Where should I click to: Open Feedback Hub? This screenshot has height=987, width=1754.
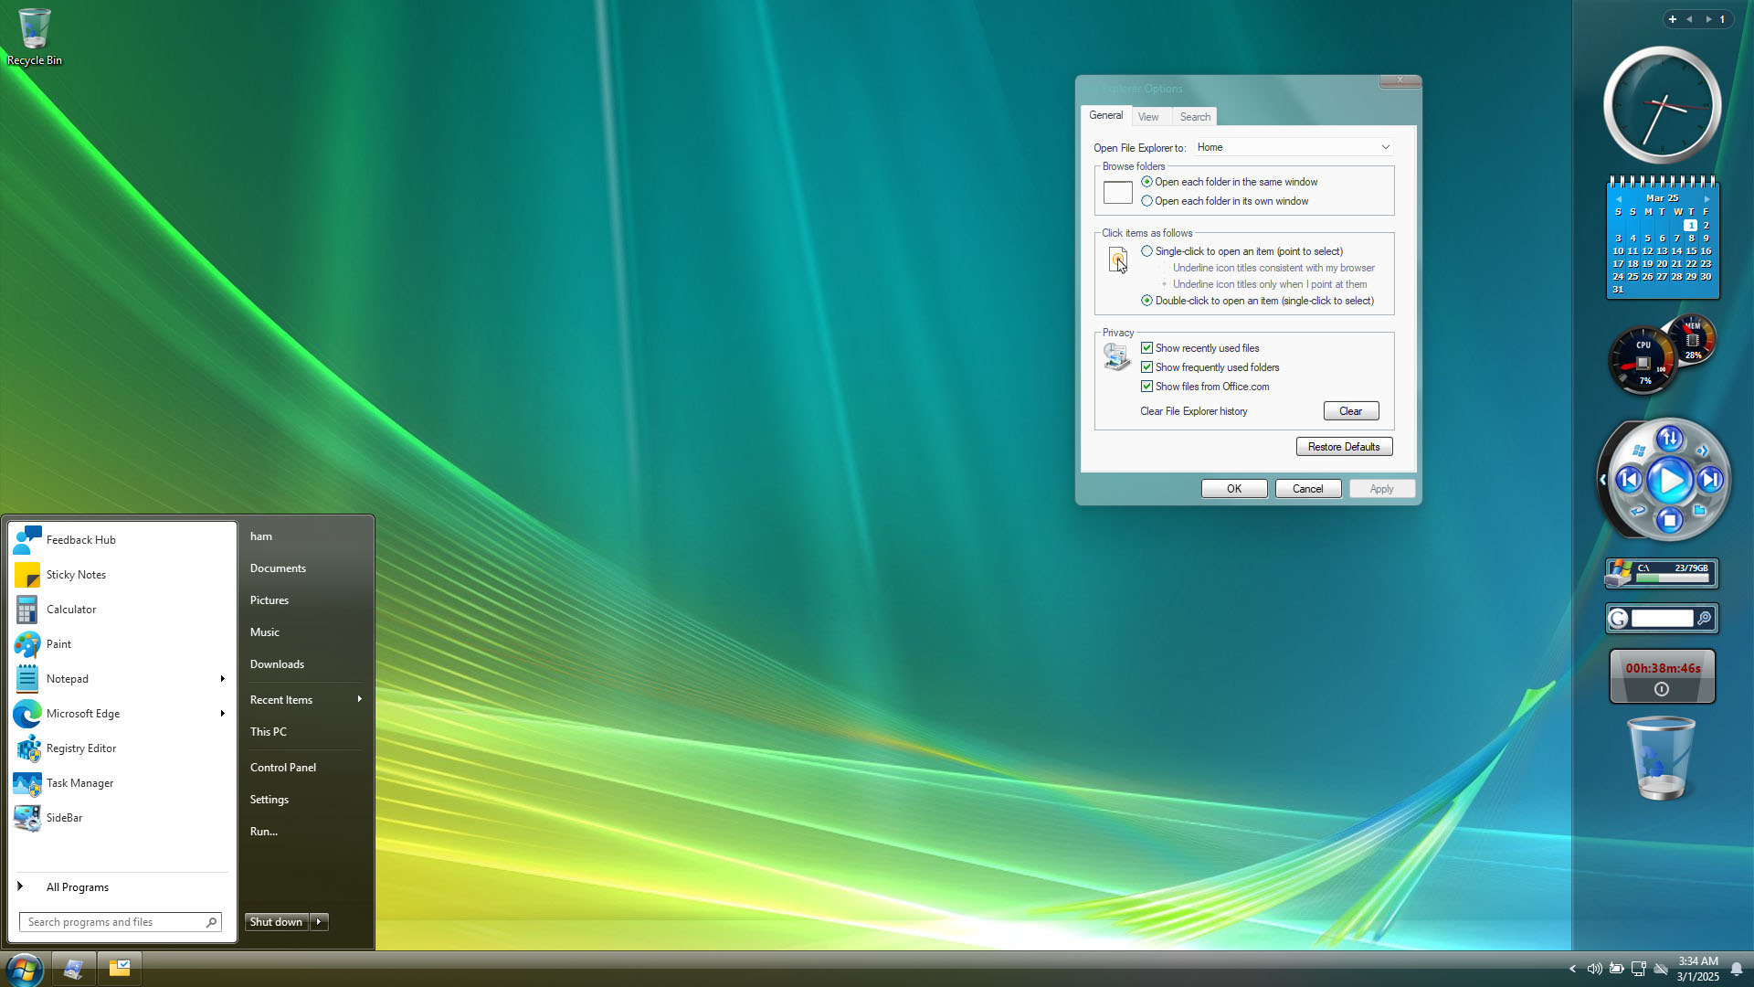tap(81, 539)
